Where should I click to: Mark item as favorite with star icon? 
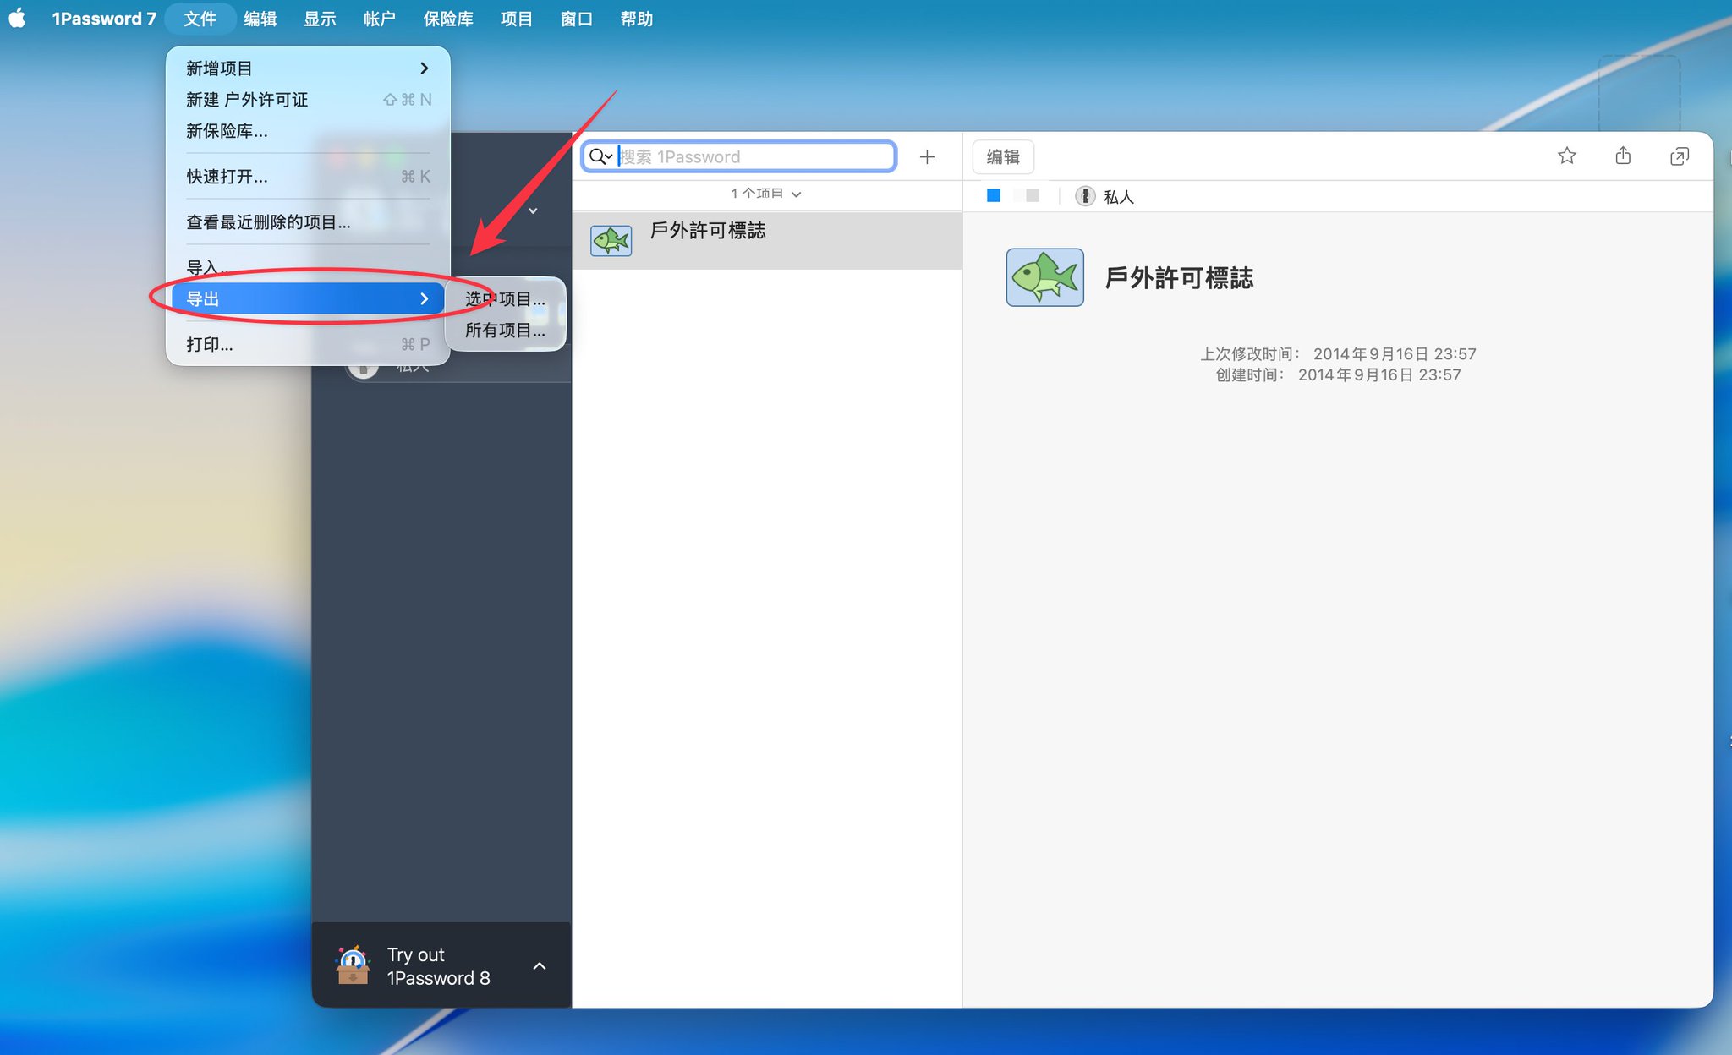pyautogui.click(x=1567, y=156)
